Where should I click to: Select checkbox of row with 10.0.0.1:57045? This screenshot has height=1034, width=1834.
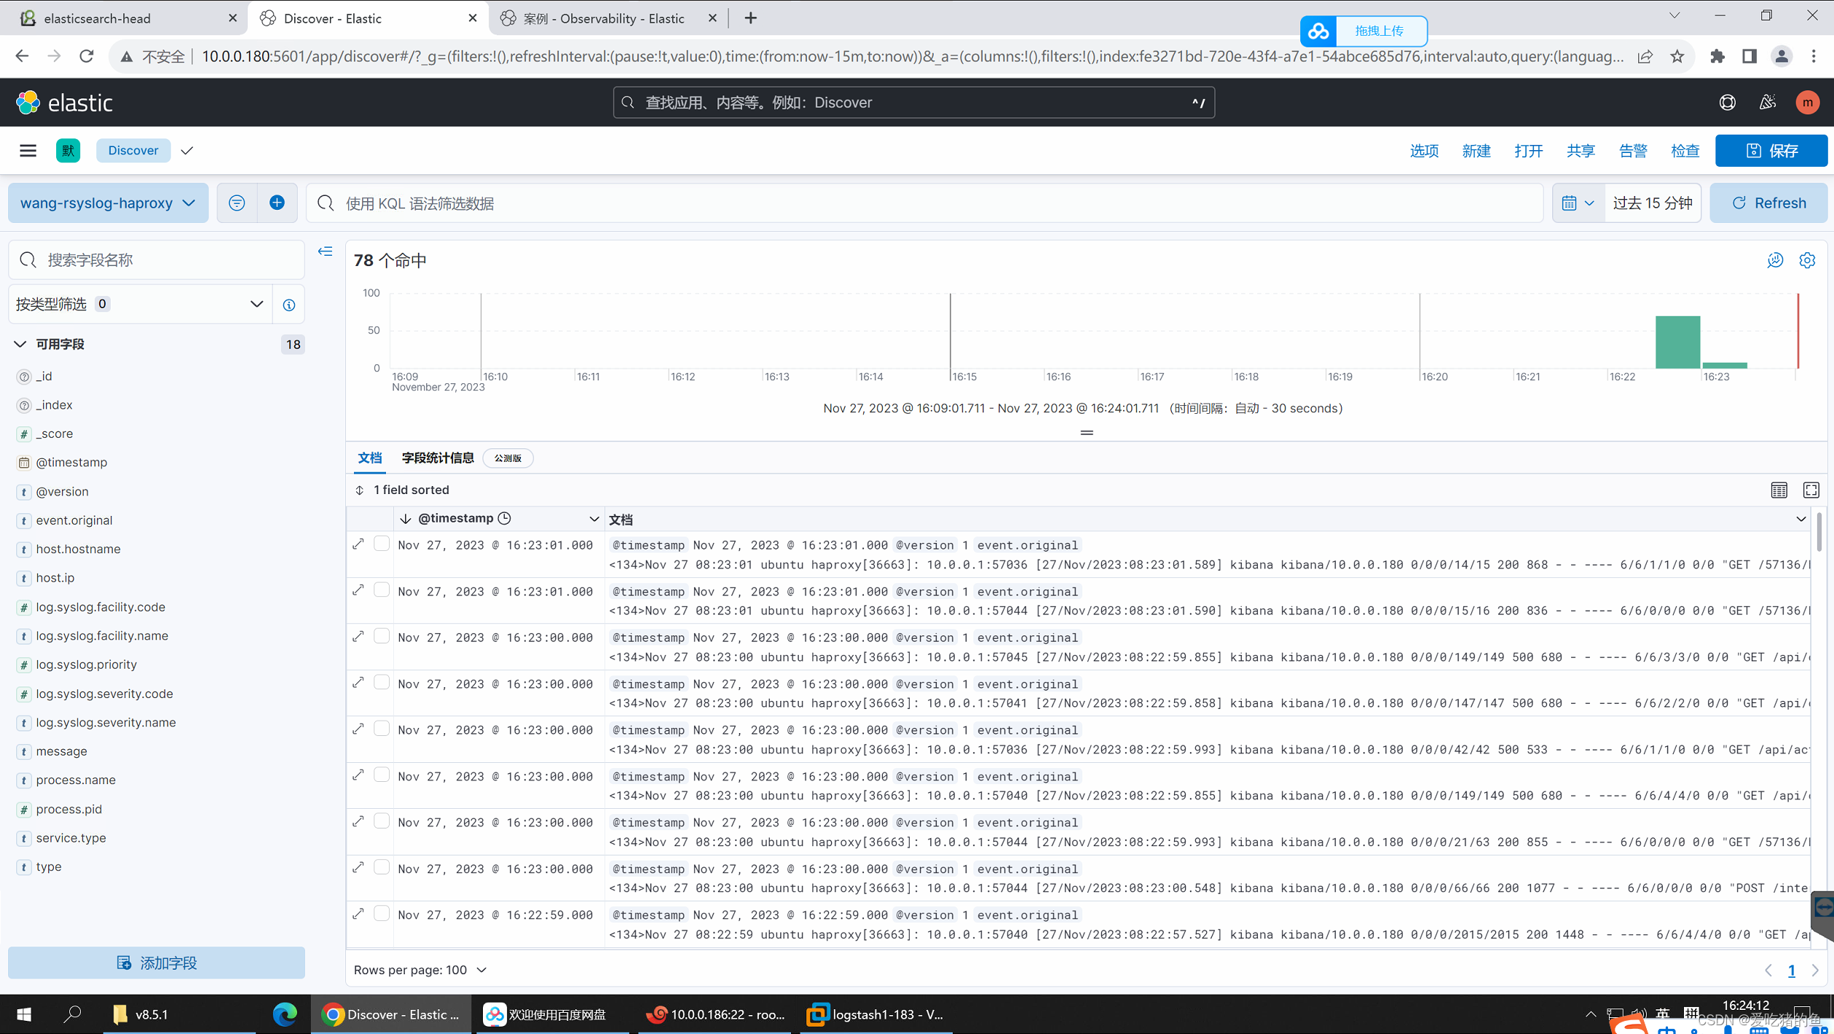tap(382, 637)
